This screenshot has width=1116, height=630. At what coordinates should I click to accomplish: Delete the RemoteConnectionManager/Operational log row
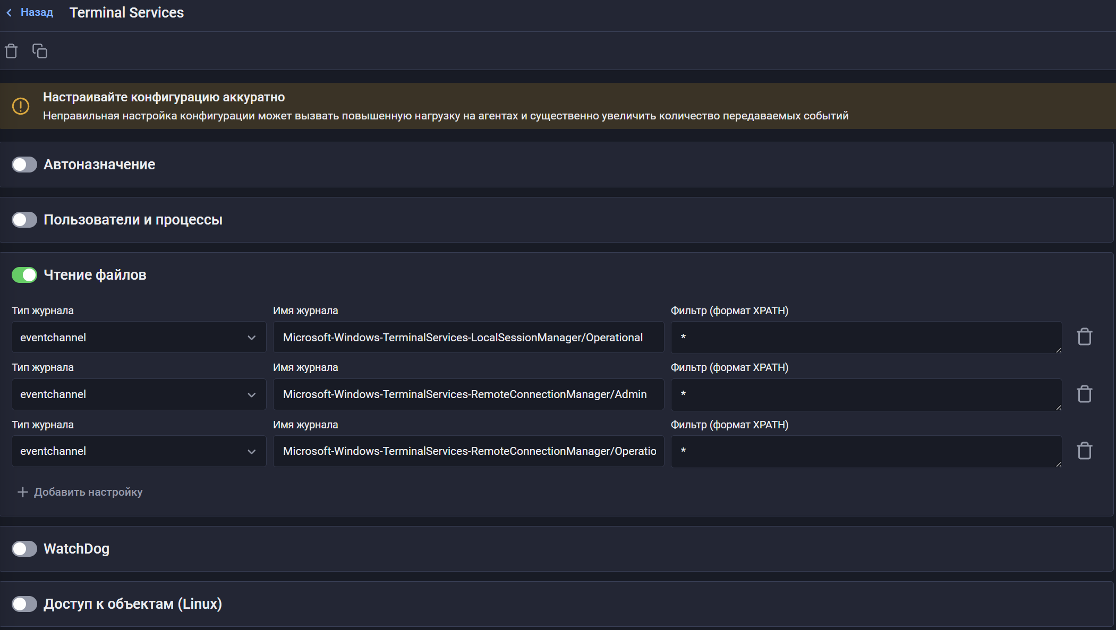click(x=1084, y=451)
